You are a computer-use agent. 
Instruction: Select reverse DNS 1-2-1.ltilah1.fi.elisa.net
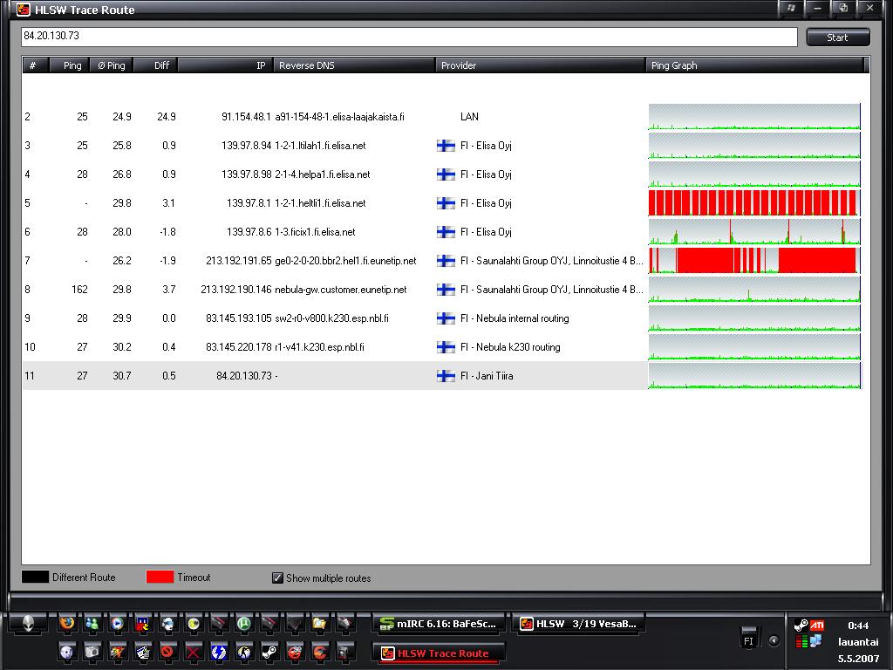pyautogui.click(x=320, y=146)
